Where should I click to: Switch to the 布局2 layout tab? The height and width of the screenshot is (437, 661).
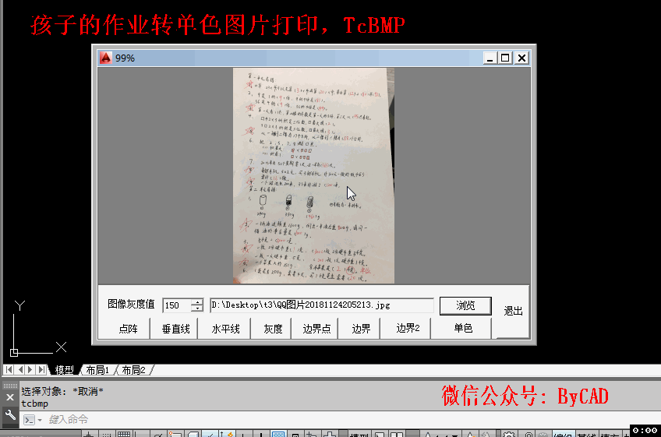pyautogui.click(x=133, y=370)
